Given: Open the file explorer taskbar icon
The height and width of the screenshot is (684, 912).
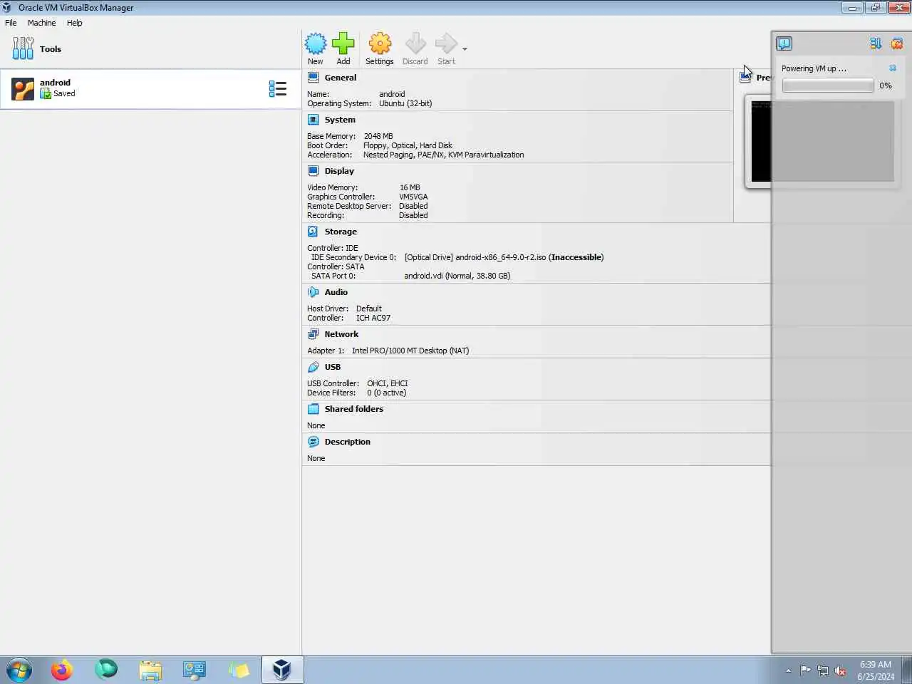Looking at the screenshot, I should pos(150,670).
